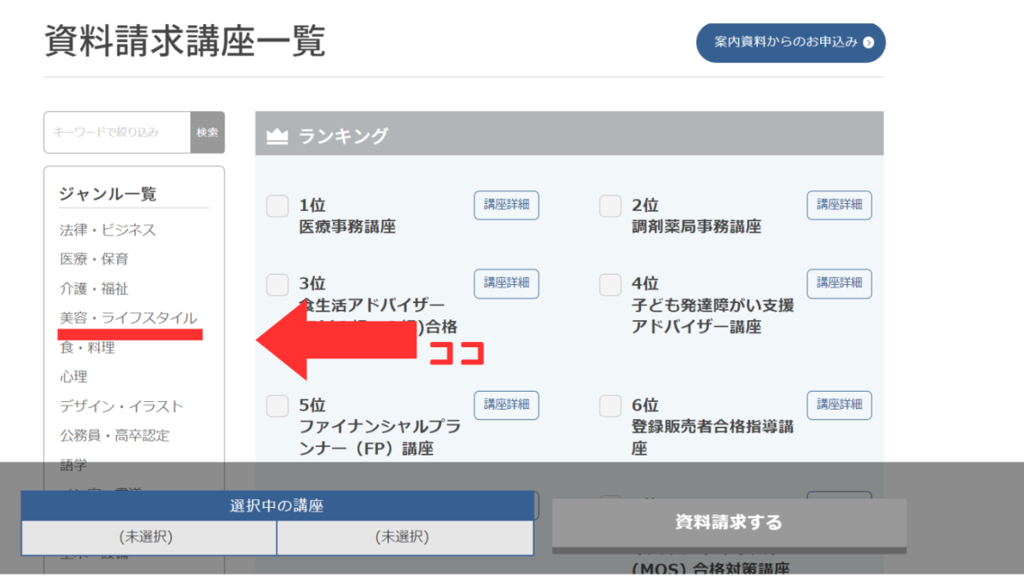Open 講座詳細 for ファイナンシャルプランナー講座
Image resolution: width=1024 pixels, height=576 pixels.
(x=507, y=404)
